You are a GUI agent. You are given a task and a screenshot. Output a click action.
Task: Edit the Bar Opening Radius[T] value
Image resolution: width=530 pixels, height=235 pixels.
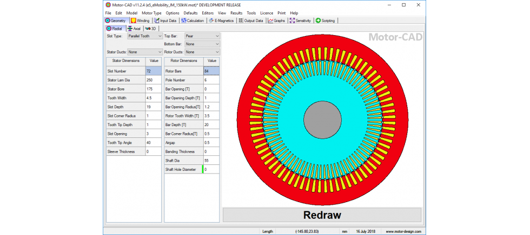click(x=211, y=107)
